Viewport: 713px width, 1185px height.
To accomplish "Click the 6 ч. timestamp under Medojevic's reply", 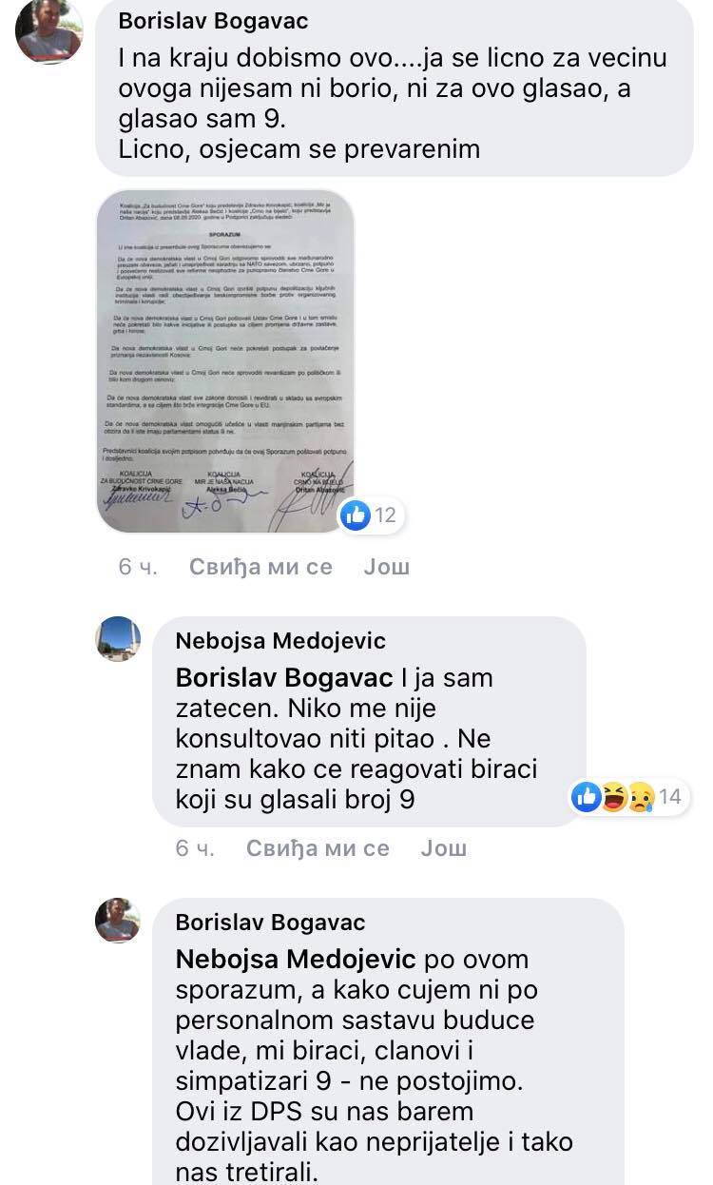I will click(x=195, y=848).
